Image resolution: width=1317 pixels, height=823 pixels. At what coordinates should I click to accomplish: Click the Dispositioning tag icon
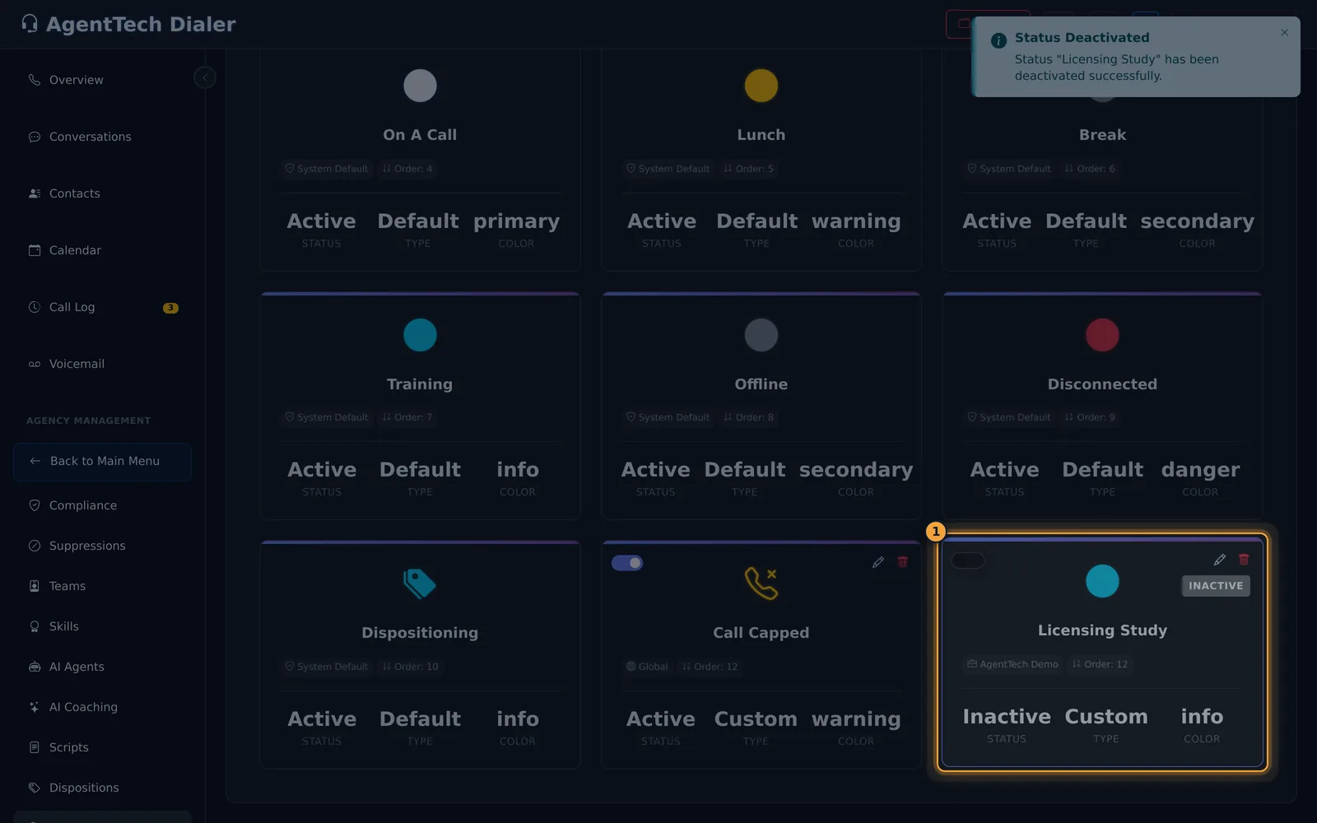point(420,584)
